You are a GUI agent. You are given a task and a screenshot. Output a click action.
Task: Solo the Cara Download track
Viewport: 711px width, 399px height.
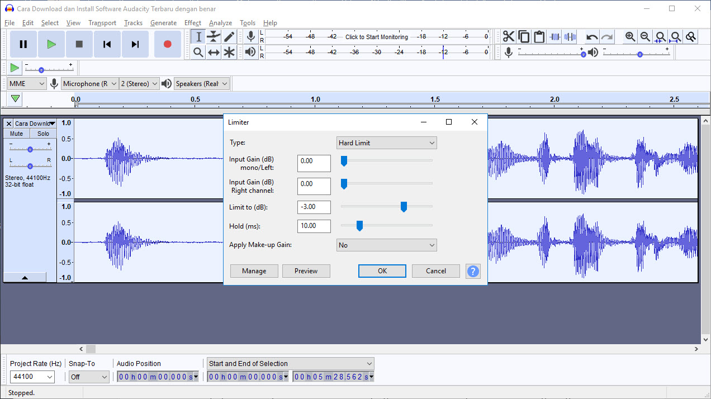[x=43, y=134]
